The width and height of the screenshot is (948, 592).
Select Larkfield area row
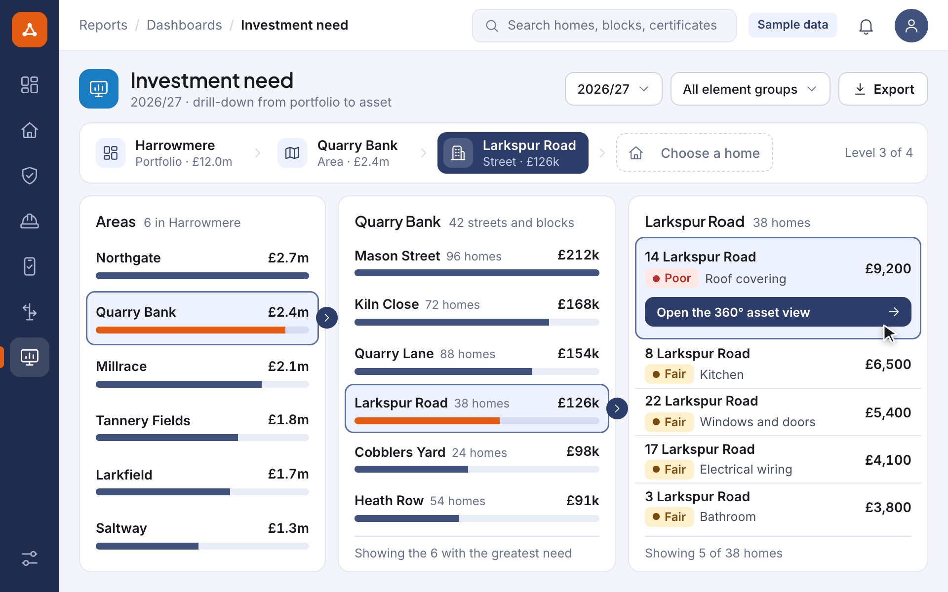pos(202,482)
